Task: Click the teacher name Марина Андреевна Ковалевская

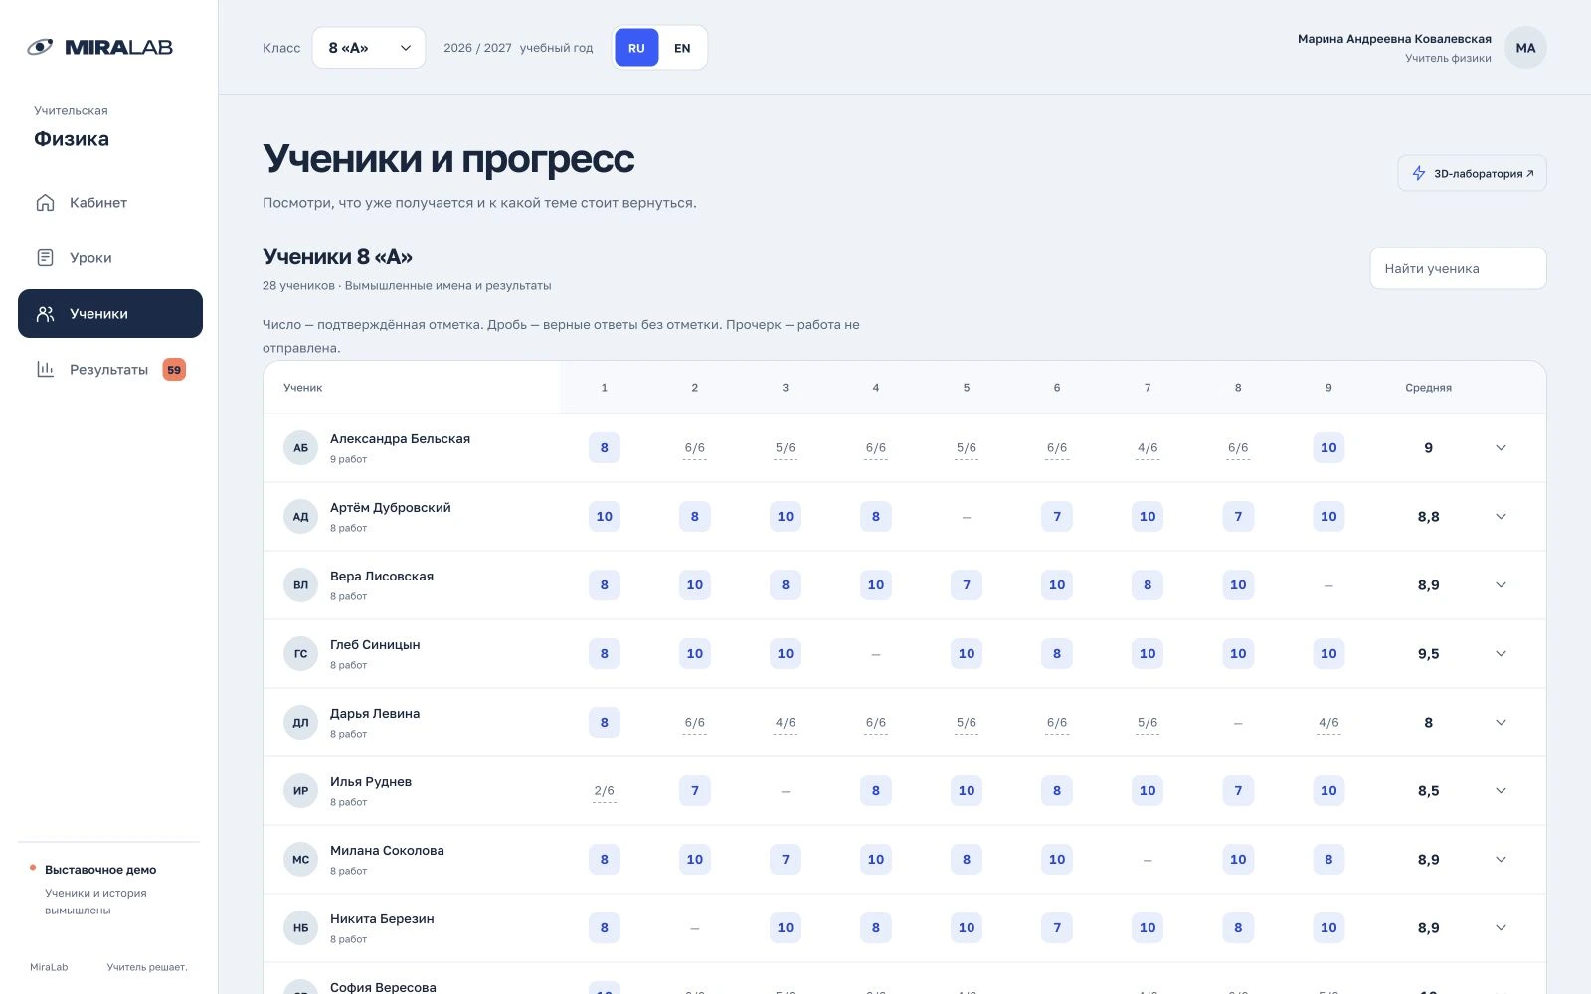Action: (x=1394, y=39)
